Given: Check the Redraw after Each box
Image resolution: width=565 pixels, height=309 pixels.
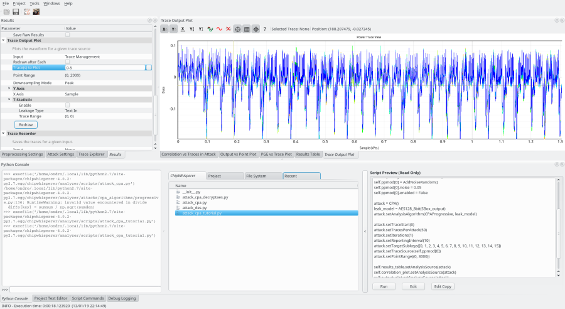Looking at the screenshot, I should pos(68,62).
